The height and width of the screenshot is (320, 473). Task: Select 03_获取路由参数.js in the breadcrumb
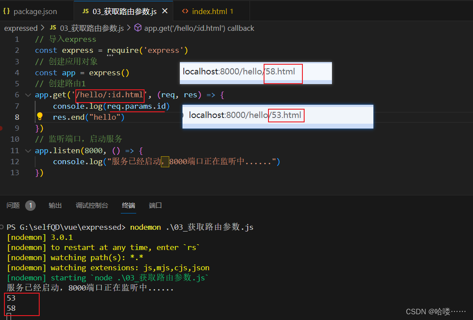point(92,28)
